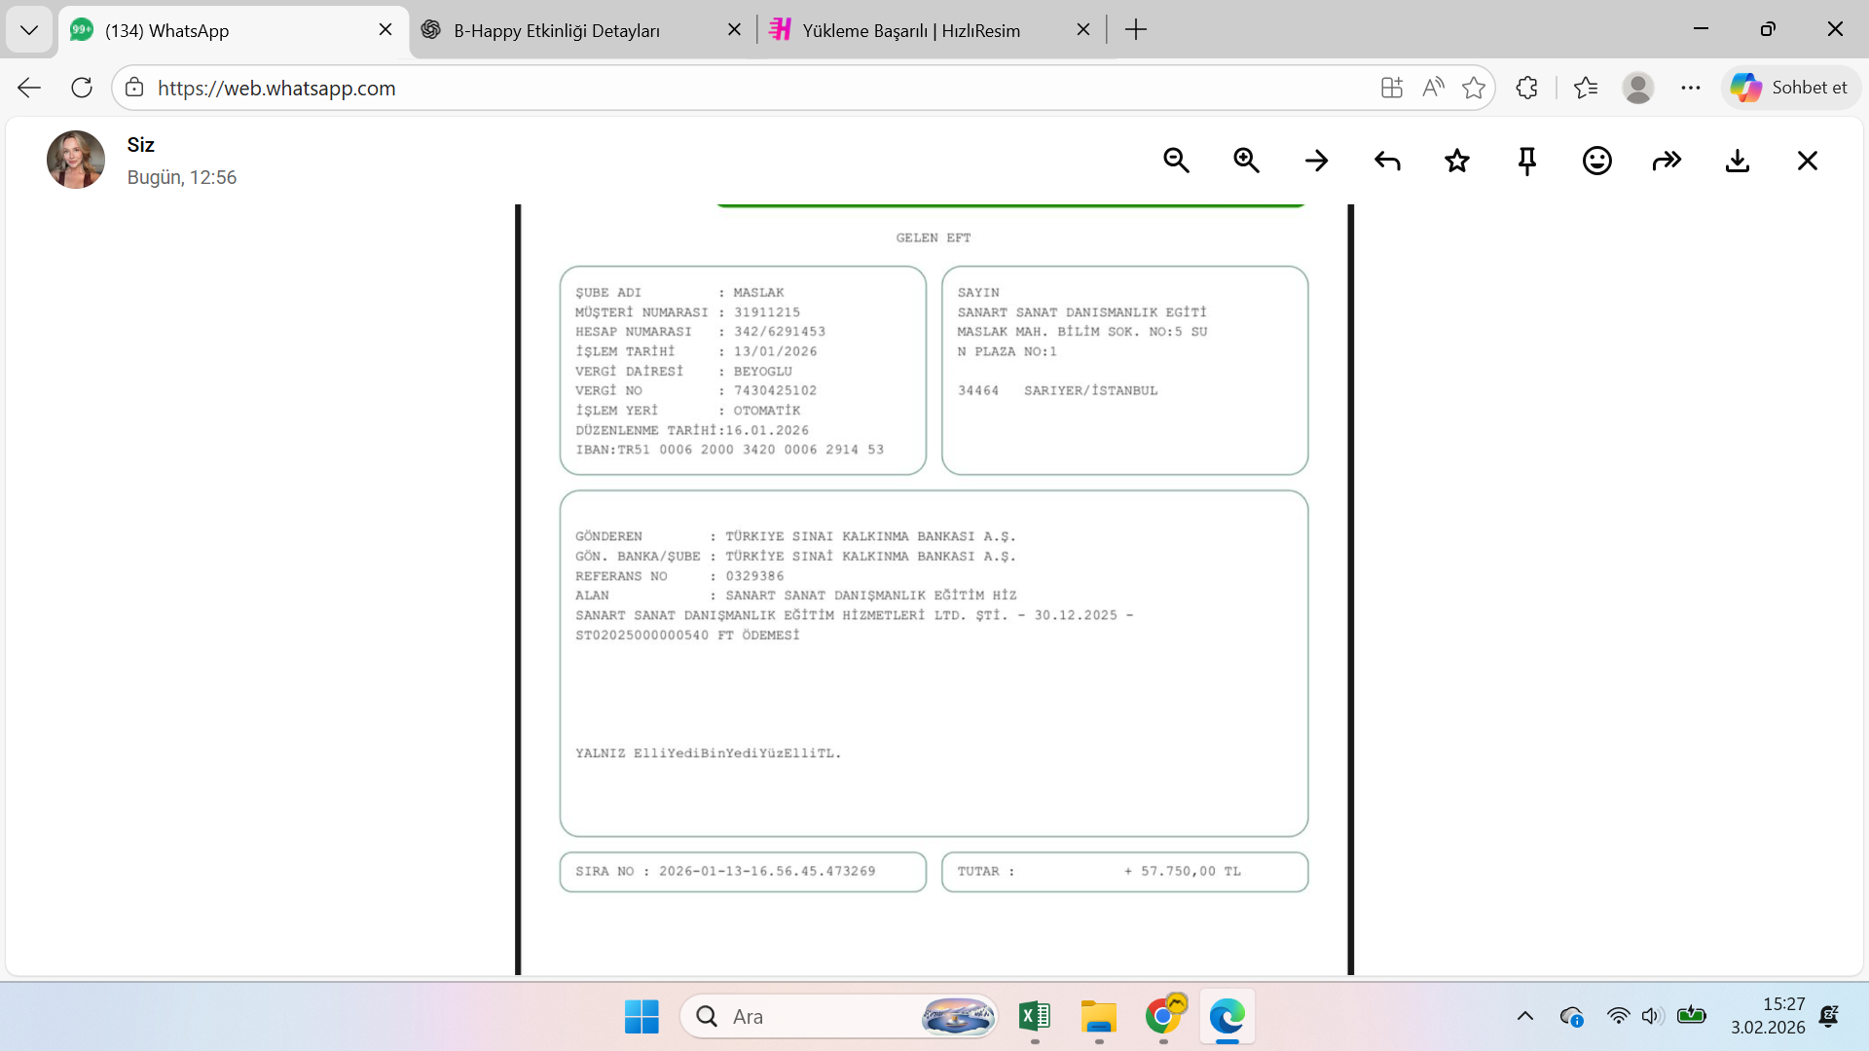The image size is (1869, 1051).
Task: Open File Explorer from the taskbar
Action: pos(1099,1017)
